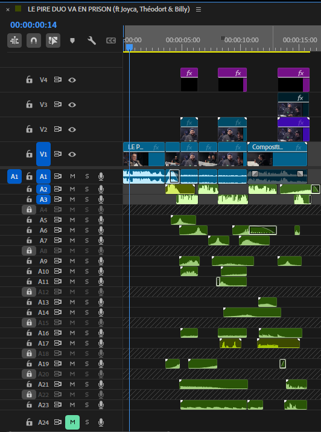Select the long audio clip on A21
Image resolution: width=321 pixels, height=432 pixels.
click(214, 384)
